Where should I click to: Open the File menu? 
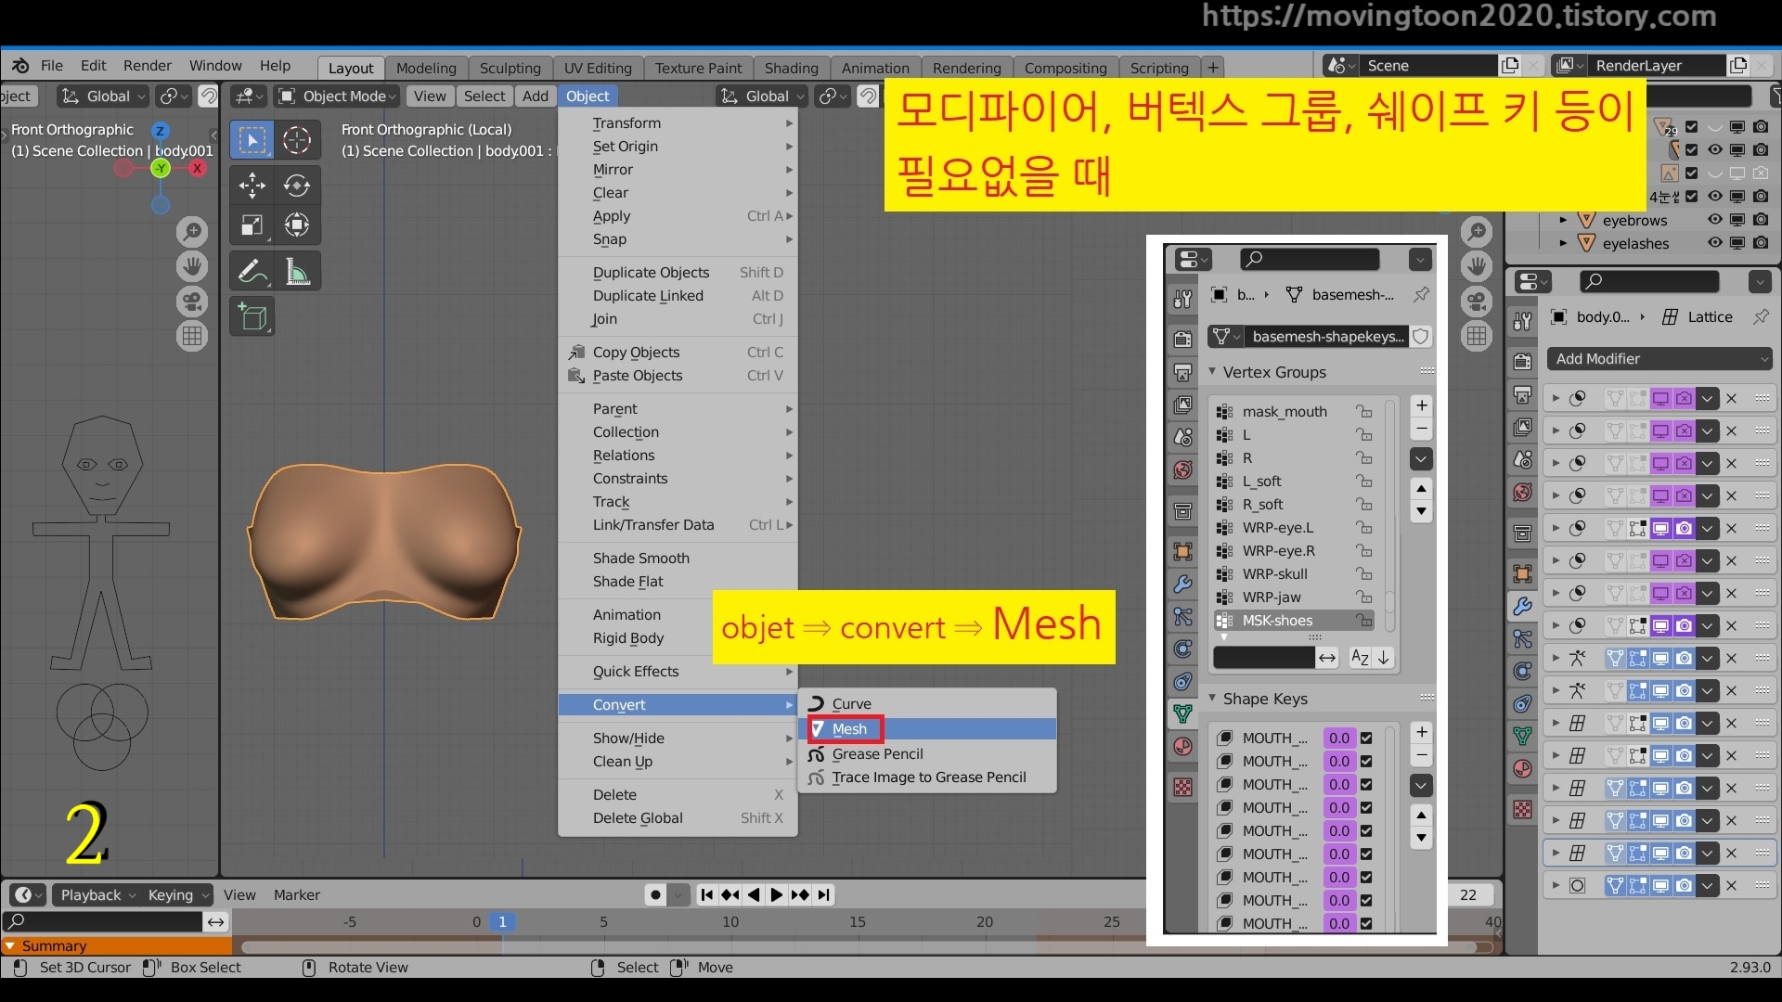coord(52,66)
